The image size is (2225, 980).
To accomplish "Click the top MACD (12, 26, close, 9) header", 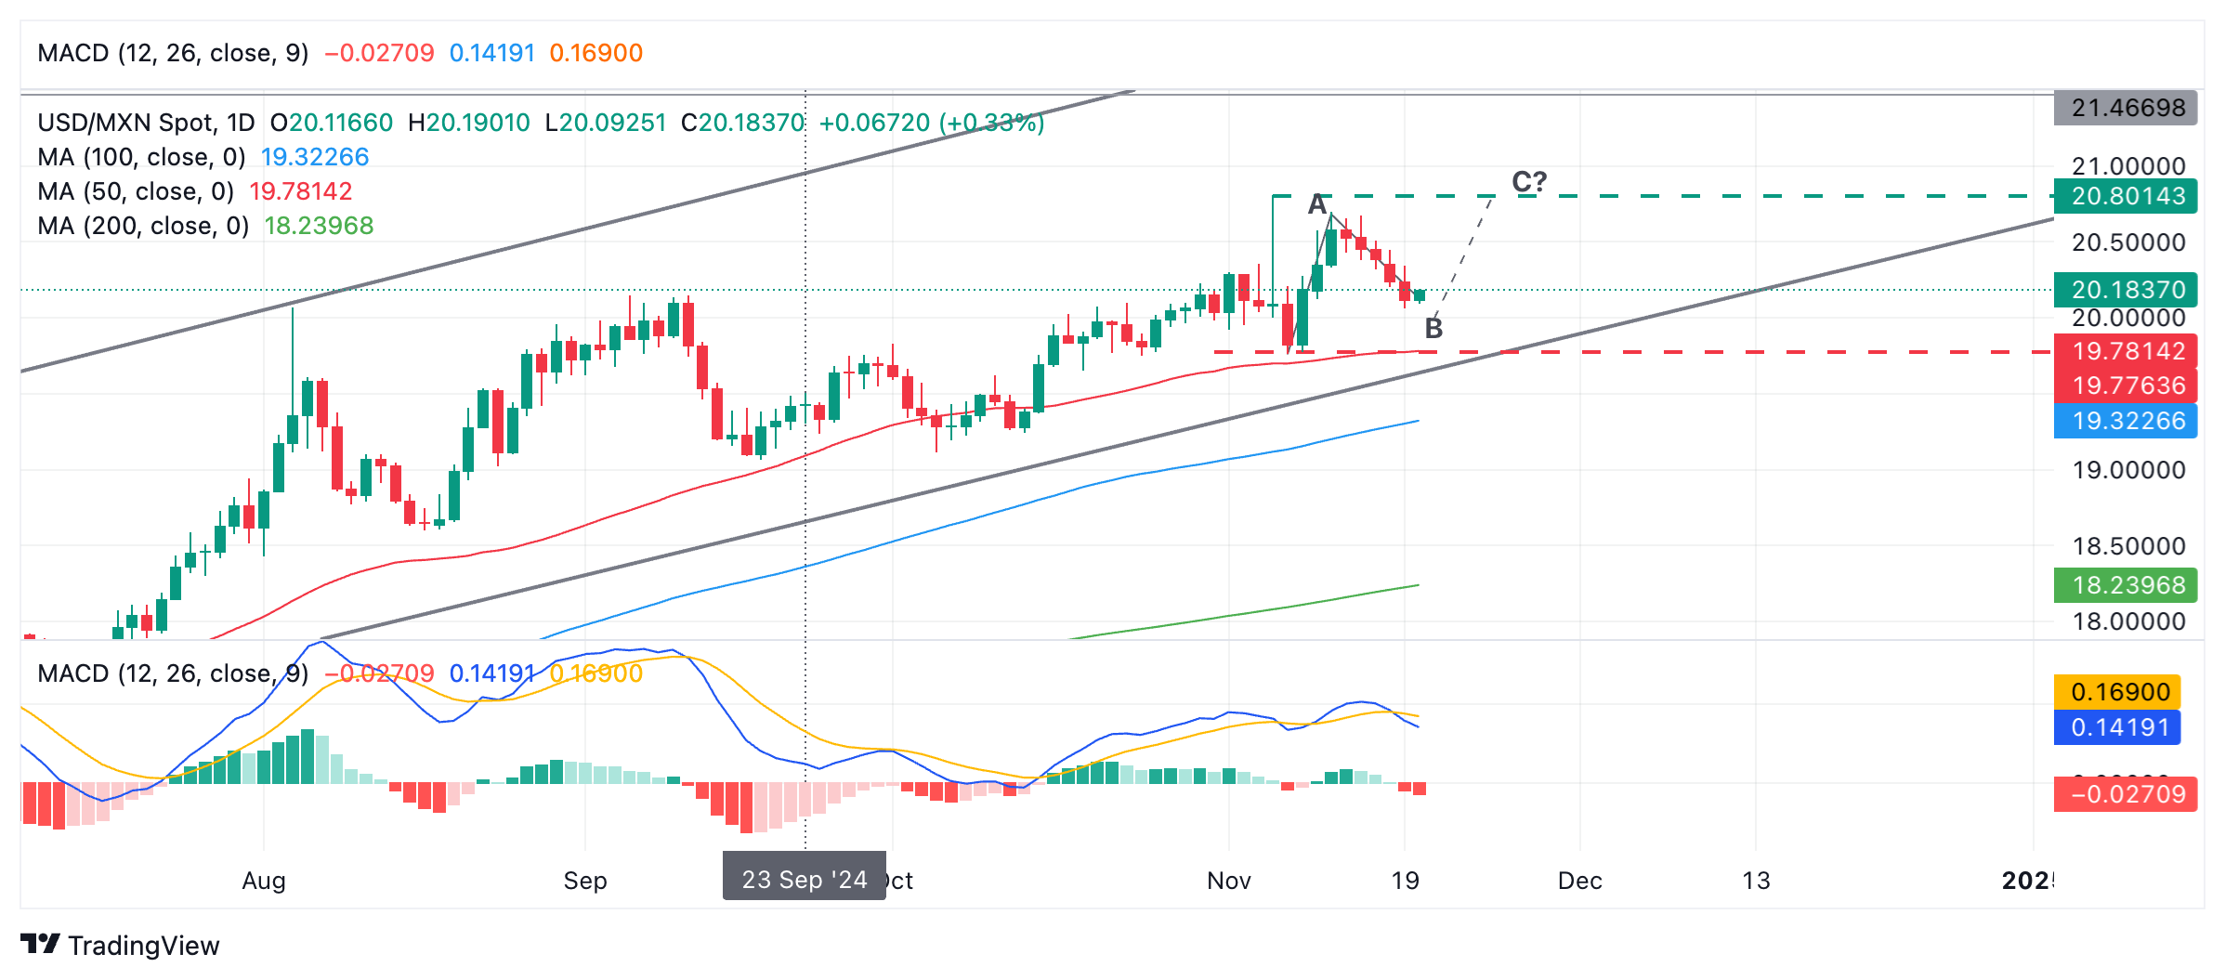I will tap(173, 53).
